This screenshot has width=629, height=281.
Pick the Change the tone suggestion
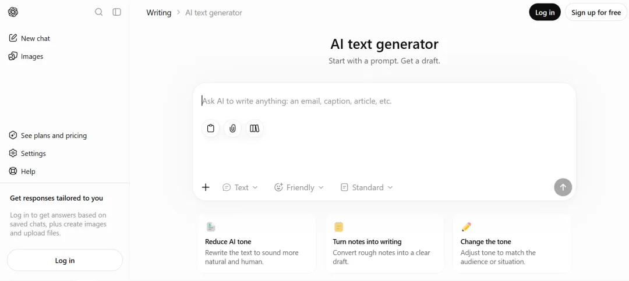pyautogui.click(x=512, y=244)
